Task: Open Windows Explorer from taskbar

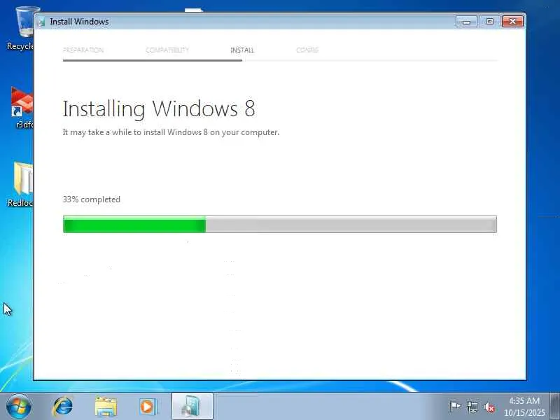Action: click(106, 407)
